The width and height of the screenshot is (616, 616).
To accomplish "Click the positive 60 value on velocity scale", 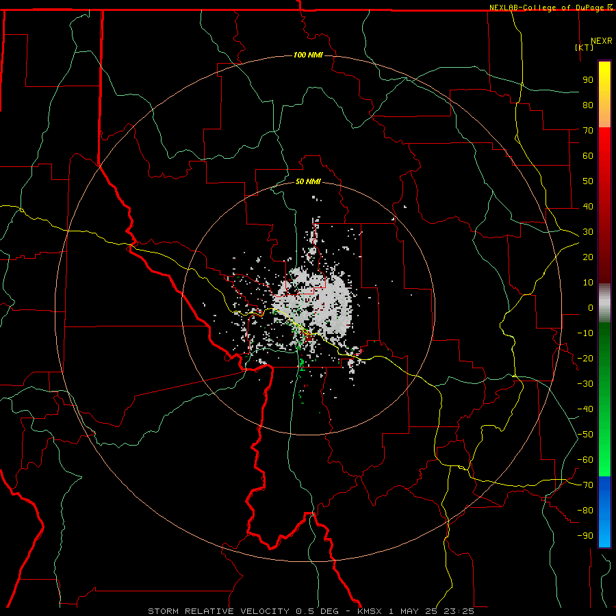I will click(588, 156).
